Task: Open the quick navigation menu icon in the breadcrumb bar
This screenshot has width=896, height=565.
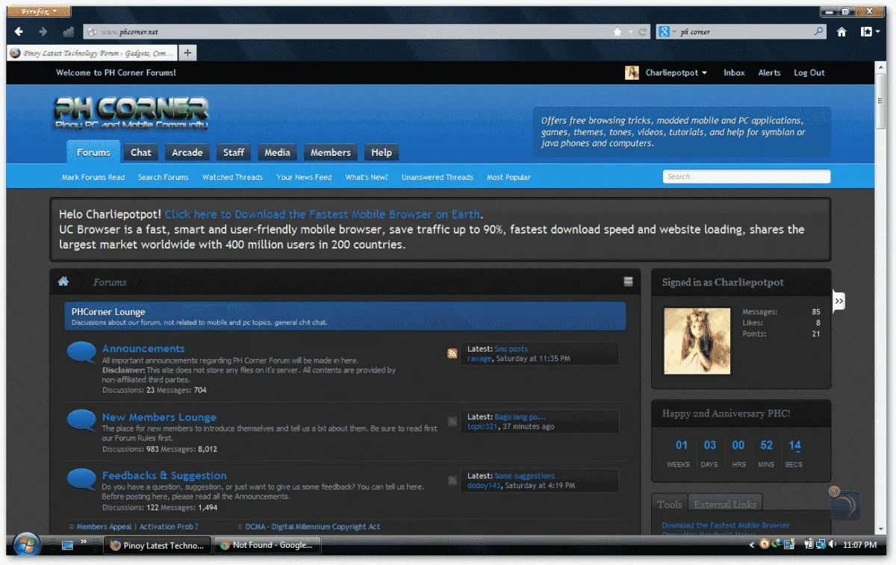Action: (628, 281)
